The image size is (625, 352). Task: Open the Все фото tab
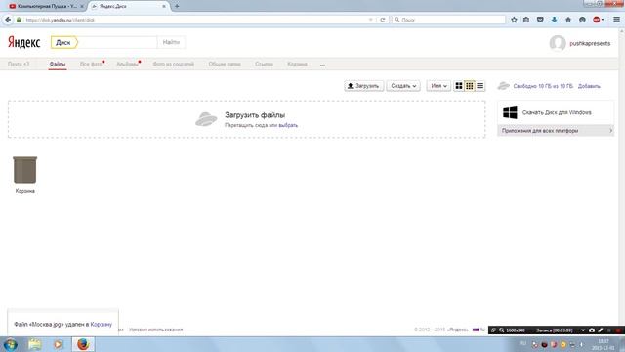click(91, 64)
